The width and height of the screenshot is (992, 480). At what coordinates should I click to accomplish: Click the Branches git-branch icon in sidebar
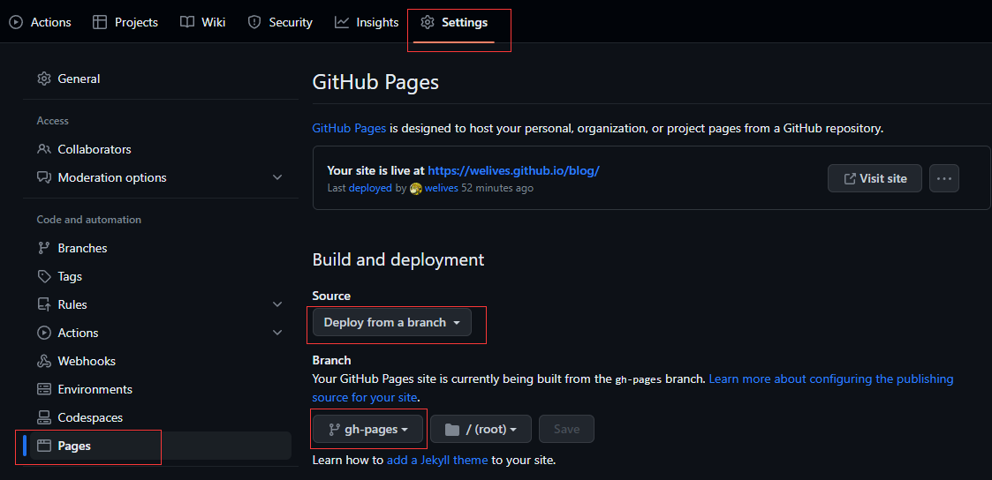pyautogui.click(x=43, y=248)
